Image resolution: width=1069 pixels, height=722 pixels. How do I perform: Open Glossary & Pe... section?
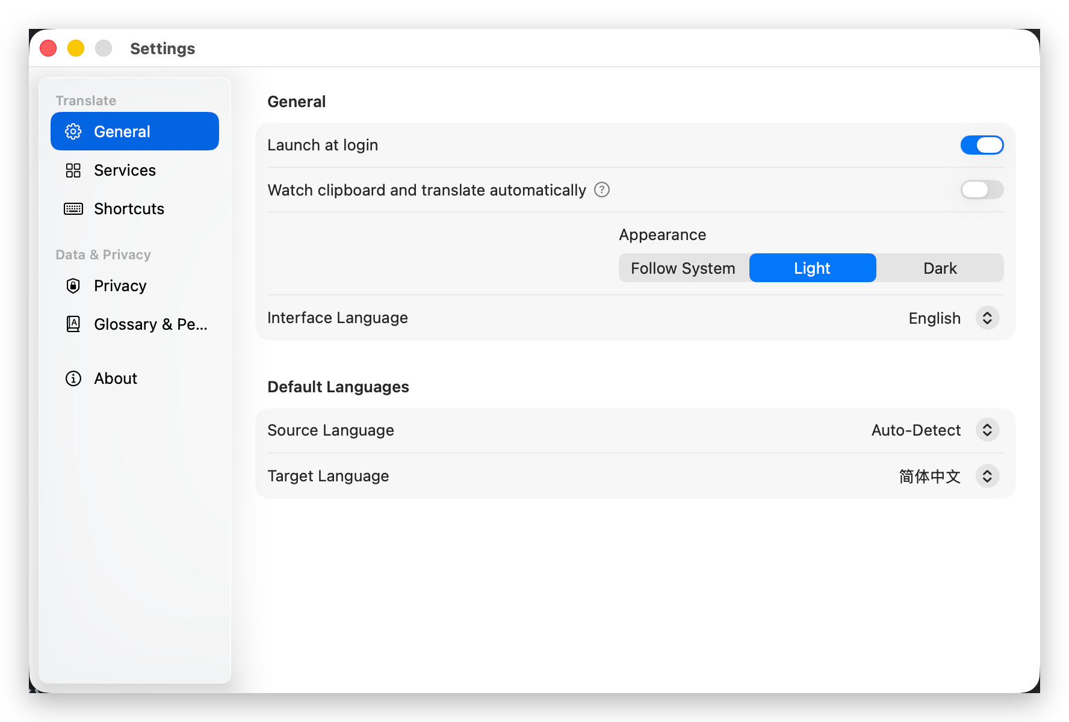tap(135, 324)
